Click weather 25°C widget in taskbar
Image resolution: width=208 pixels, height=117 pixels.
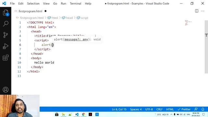point(162,114)
